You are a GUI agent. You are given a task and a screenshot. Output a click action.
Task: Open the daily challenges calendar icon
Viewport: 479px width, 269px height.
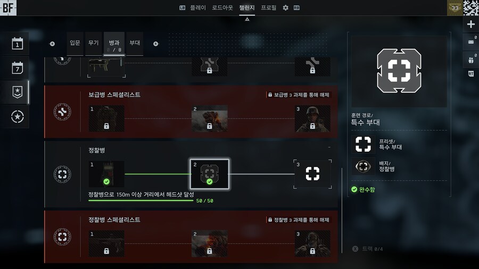(18, 44)
